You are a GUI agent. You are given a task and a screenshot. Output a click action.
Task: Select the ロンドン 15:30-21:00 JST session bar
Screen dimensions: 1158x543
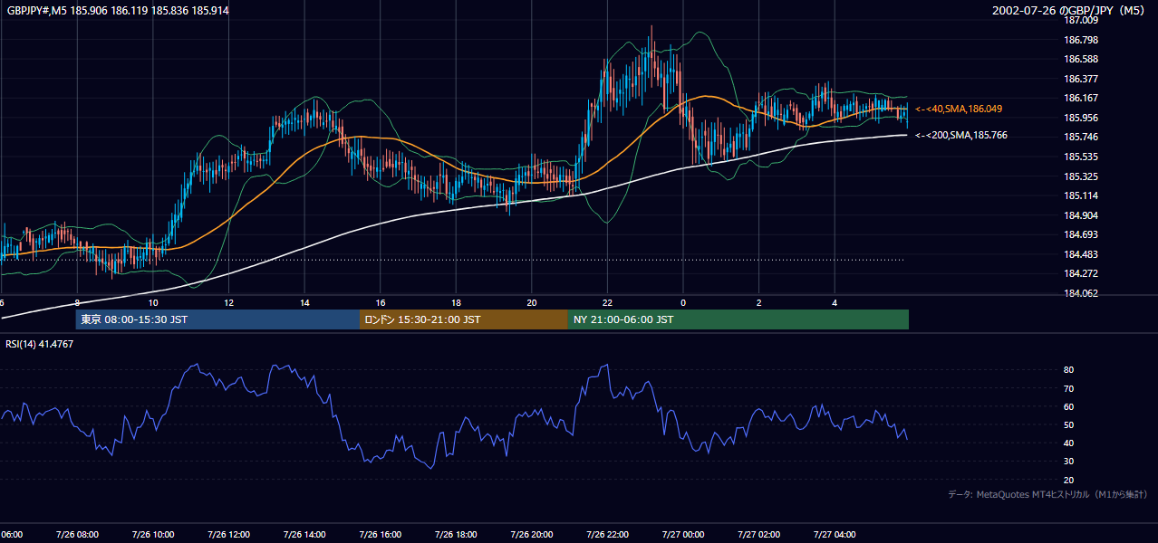tap(464, 319)
